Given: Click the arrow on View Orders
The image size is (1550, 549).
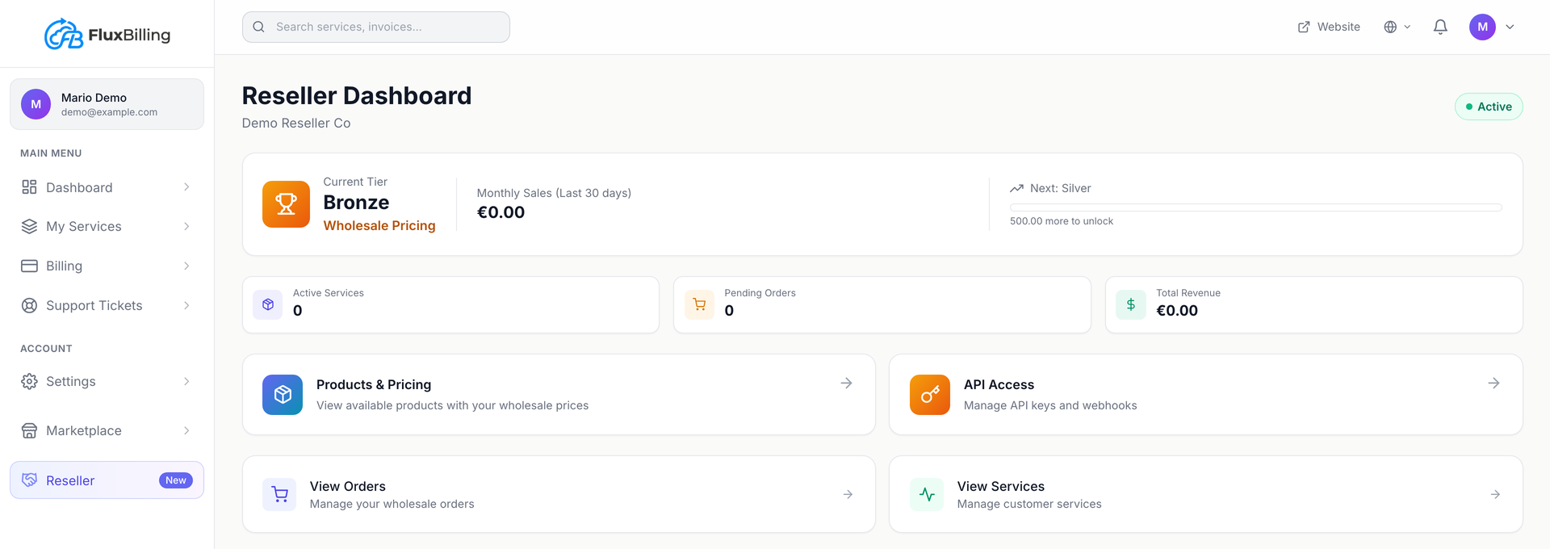Looking at the screenshot, I should pos(848,494).
